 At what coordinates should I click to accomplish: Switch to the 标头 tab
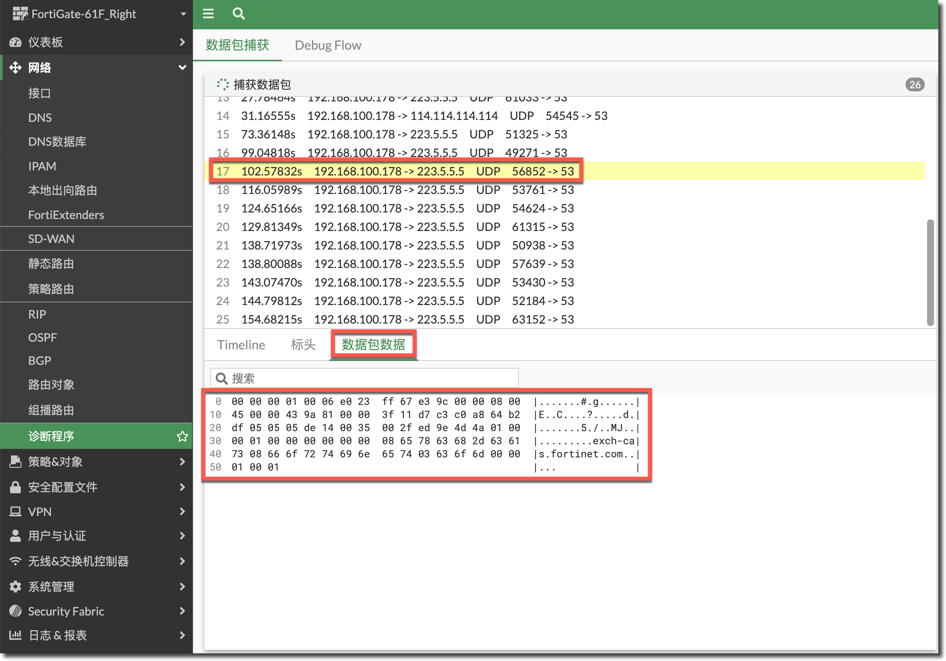coord(303,345)
